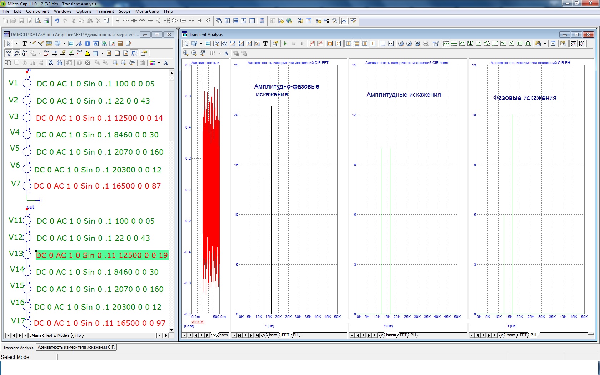Select the Capacitor component icon

[134, 21]
